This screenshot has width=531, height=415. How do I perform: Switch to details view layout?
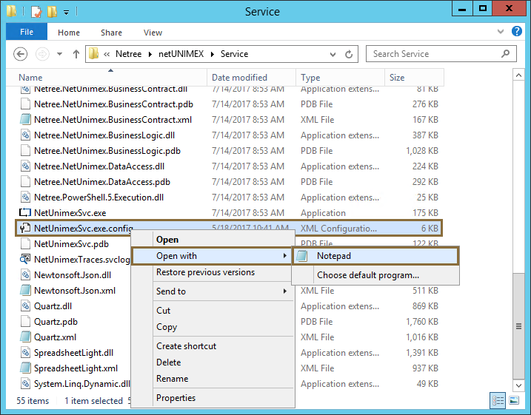point(498,400)
